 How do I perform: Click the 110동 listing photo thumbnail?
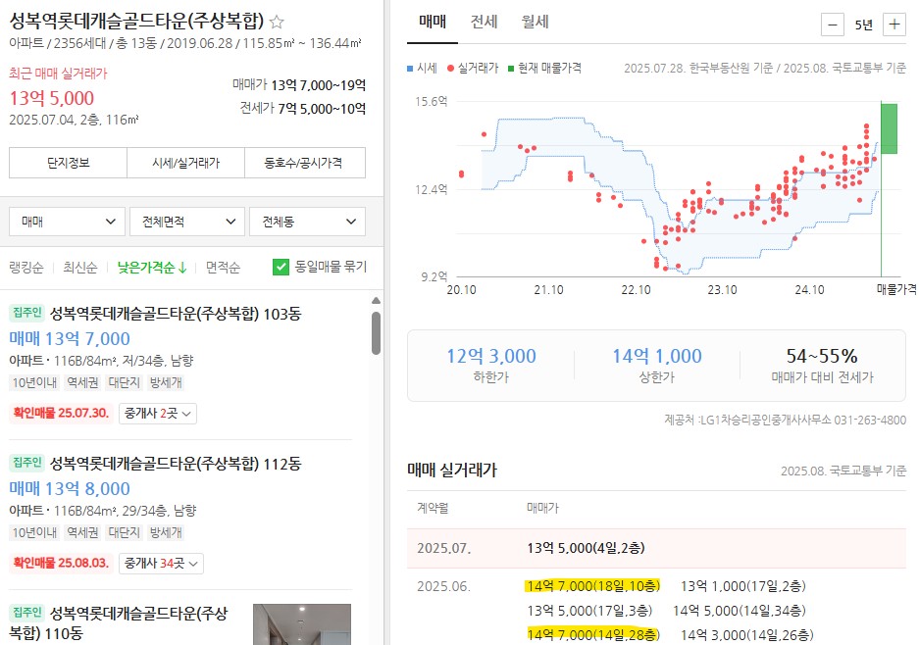coord(302,624)
